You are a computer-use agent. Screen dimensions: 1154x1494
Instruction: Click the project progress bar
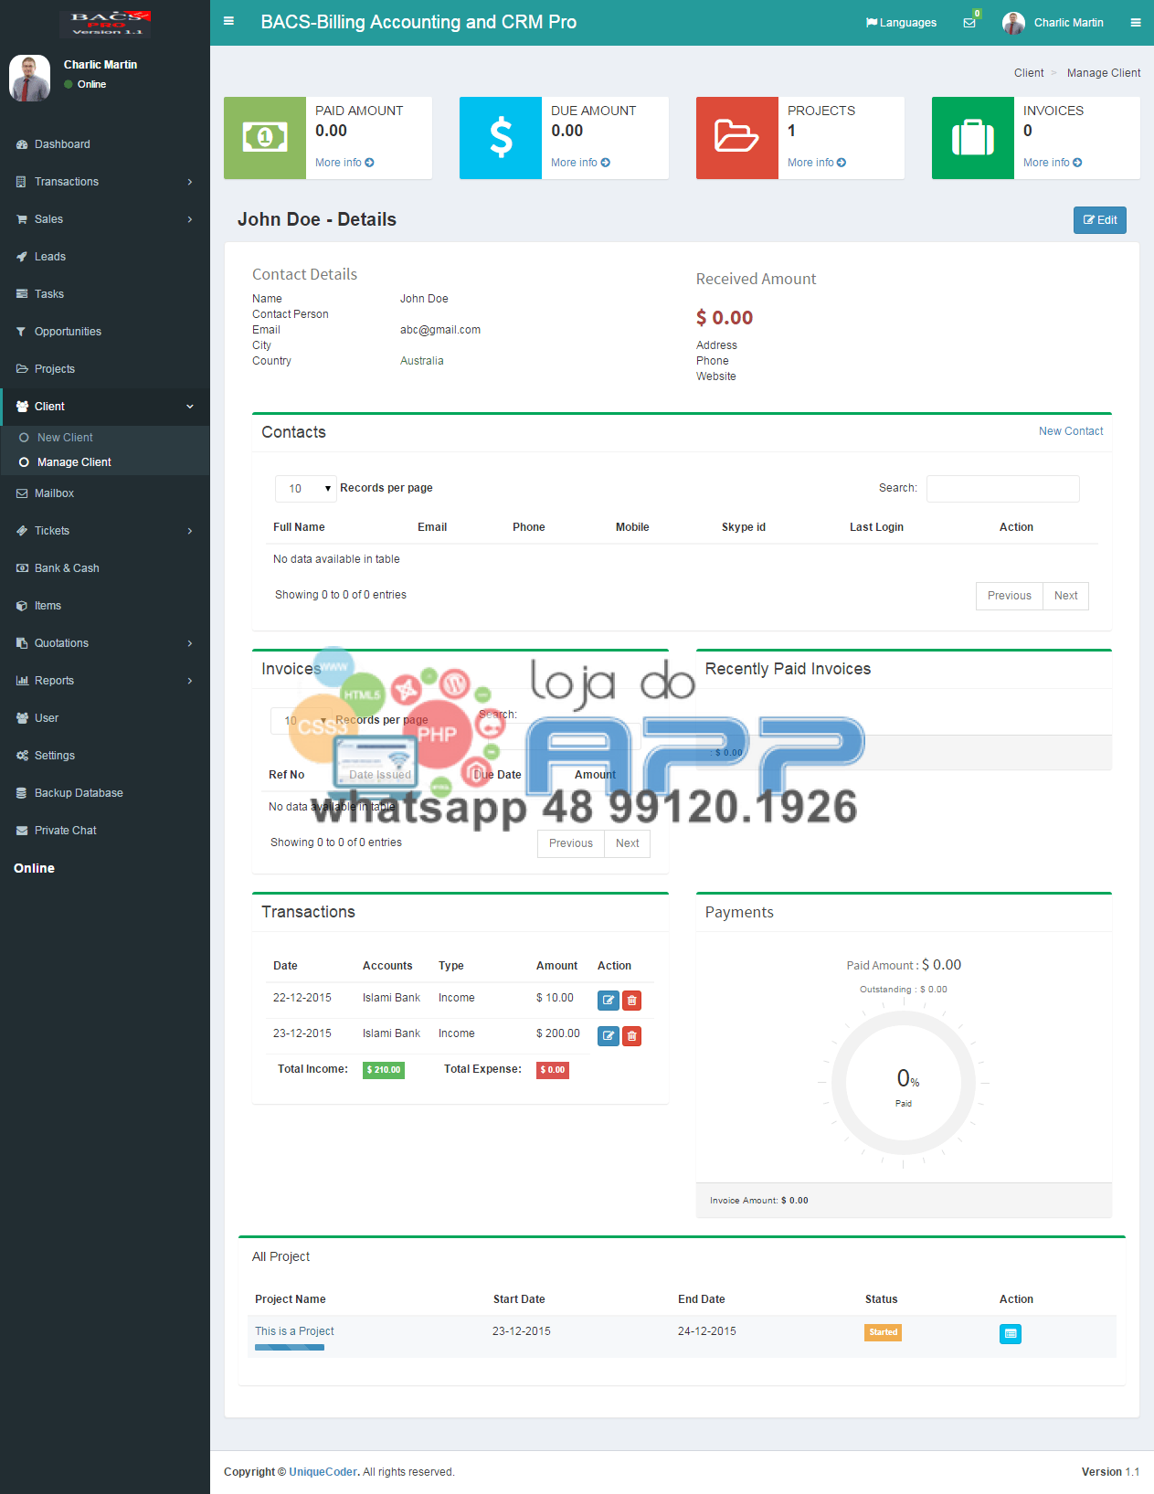click(290, 1348)
